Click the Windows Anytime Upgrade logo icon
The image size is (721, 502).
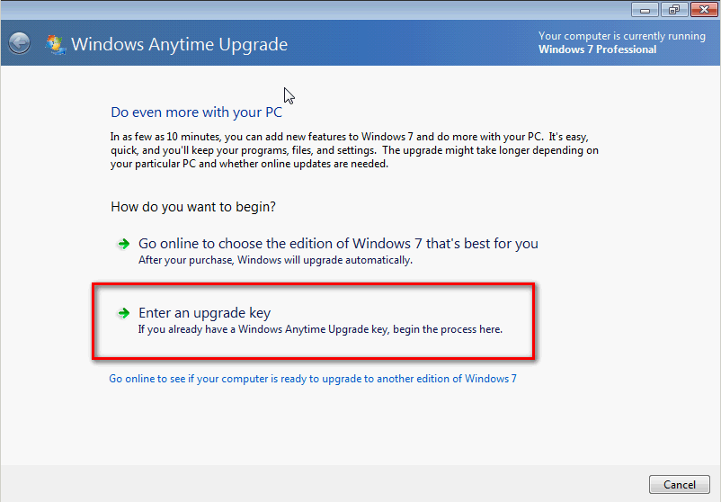tap(55, 45)
